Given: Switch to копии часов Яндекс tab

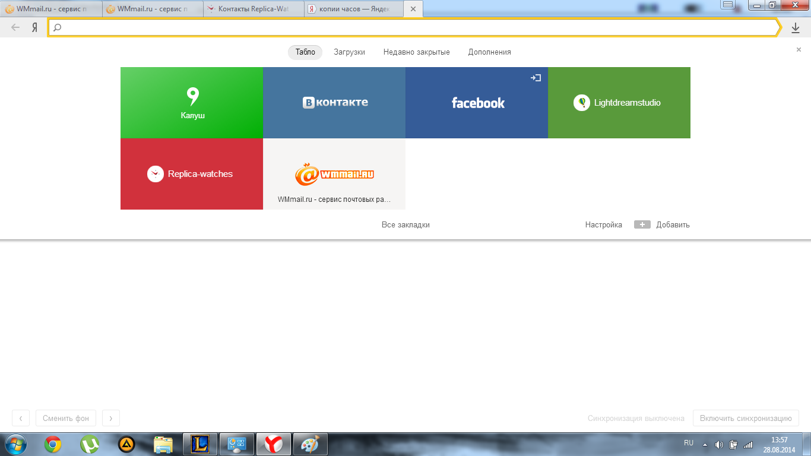Looking at the screenshot, I should click(354, 9).
